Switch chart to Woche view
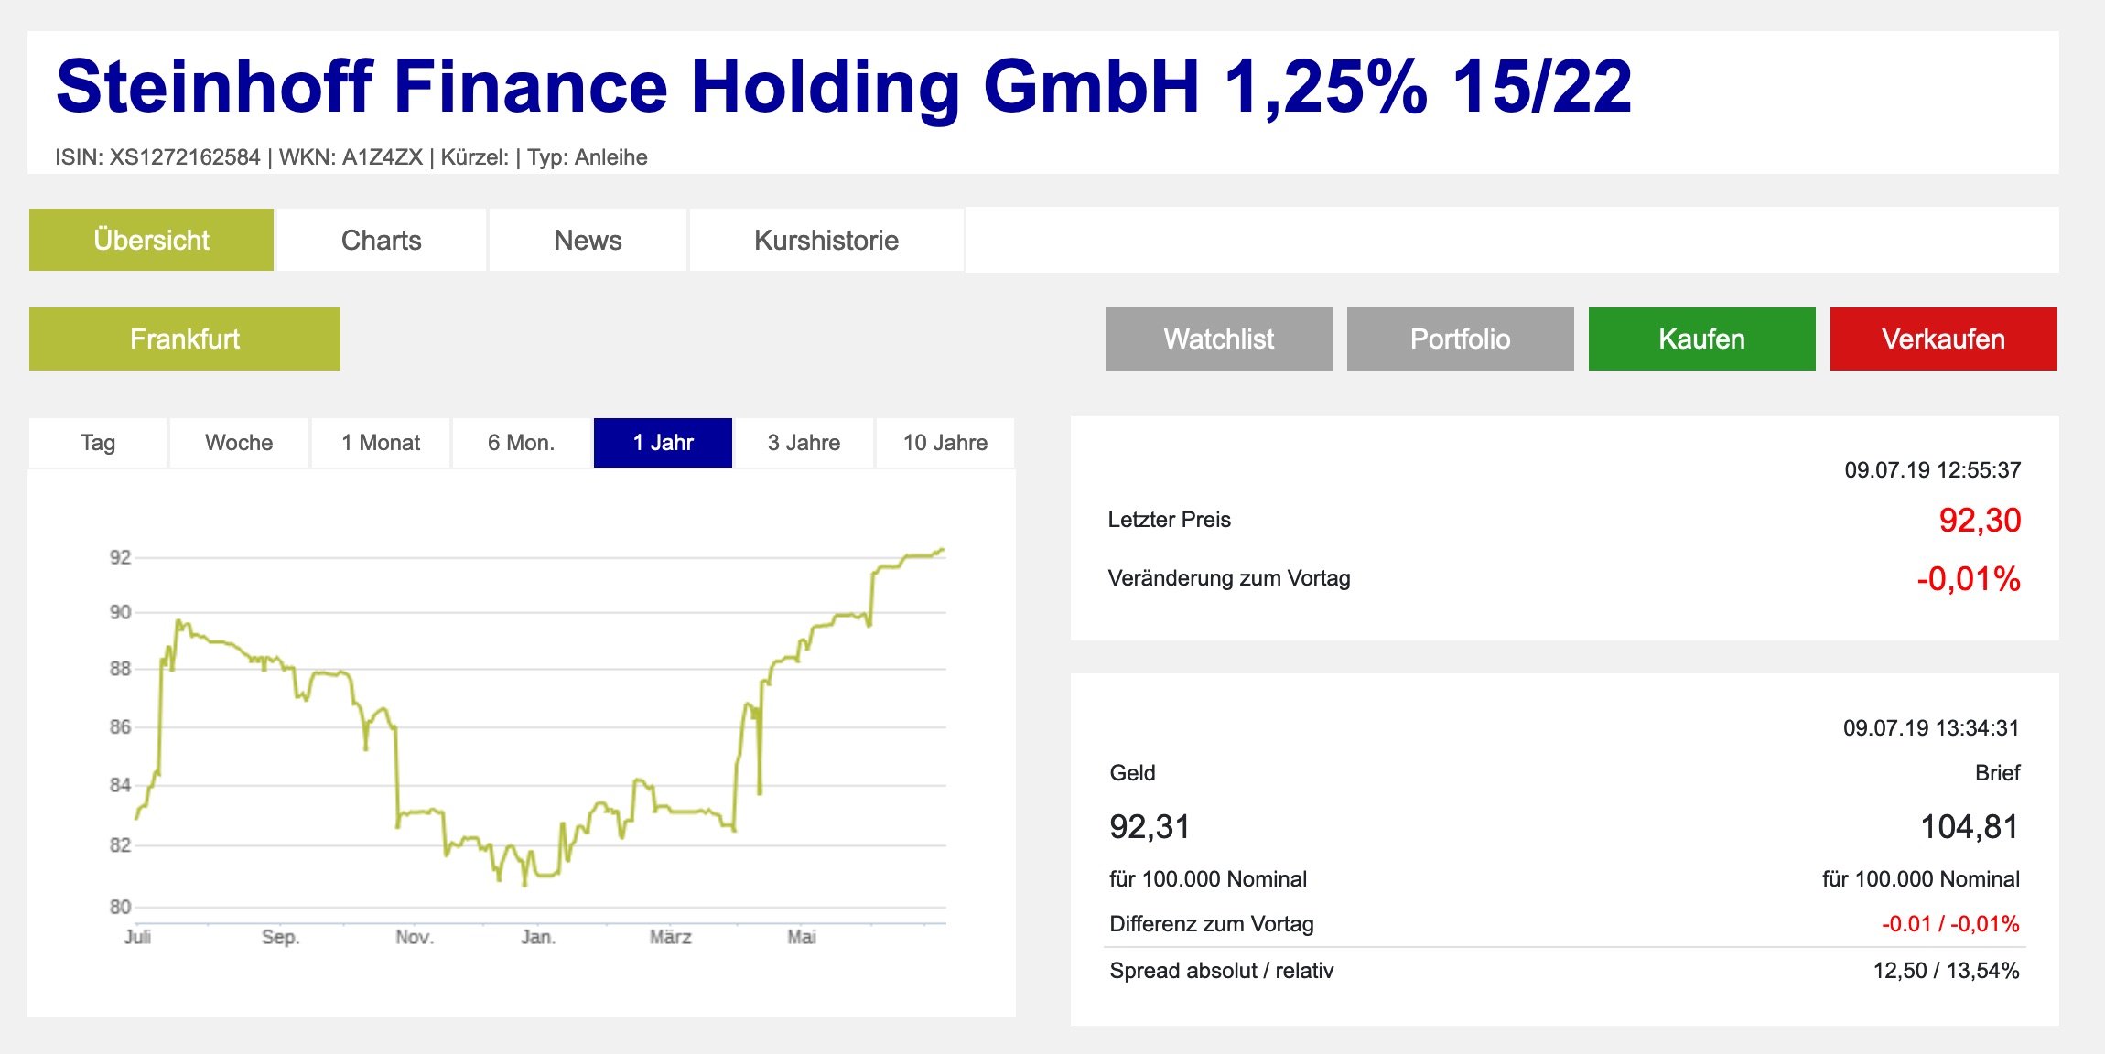This screenshot has width=2105, height=1054. [239, 443]
